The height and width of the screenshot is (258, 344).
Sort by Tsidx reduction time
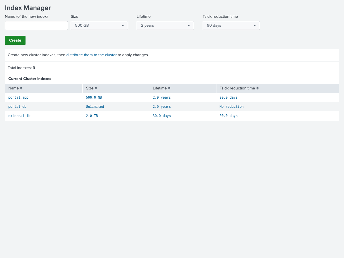tap(239, 88)
